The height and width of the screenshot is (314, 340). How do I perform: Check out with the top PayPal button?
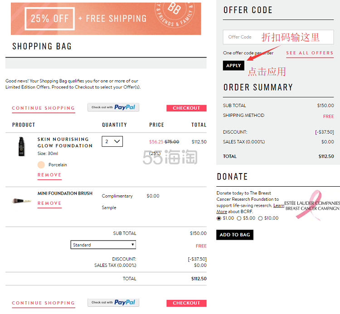click(113, 107)
